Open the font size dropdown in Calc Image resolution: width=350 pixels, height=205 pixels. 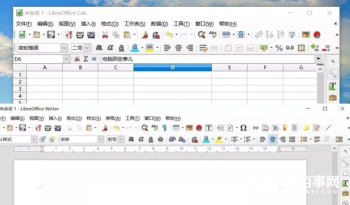point(87,48)
